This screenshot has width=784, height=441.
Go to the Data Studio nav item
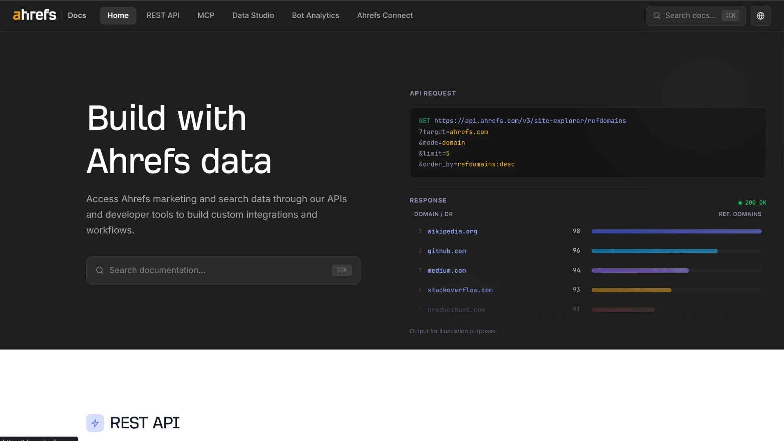click(x=253, y=16)
